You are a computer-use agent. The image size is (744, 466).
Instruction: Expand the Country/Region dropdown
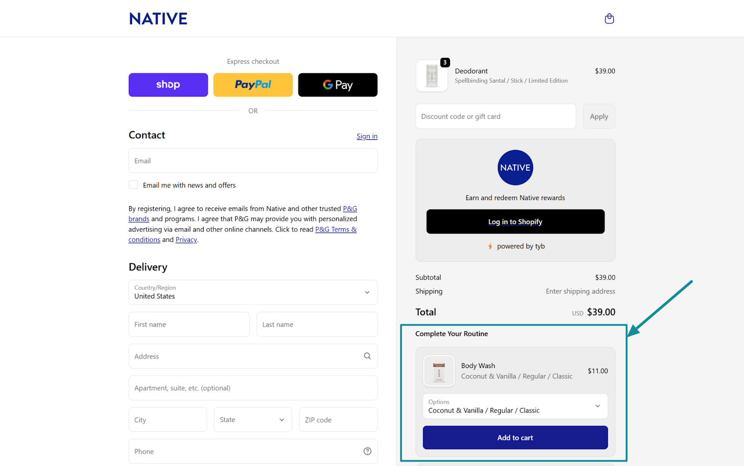(366, 292)
